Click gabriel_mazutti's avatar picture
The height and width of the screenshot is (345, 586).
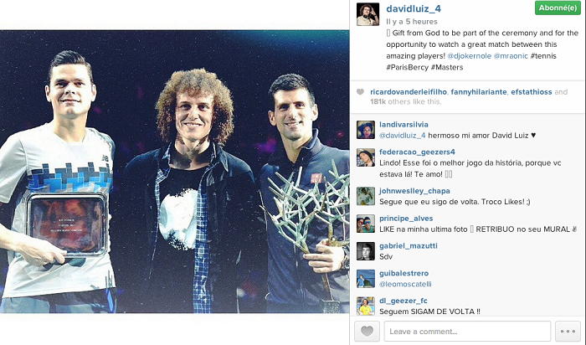coord(366,251)
